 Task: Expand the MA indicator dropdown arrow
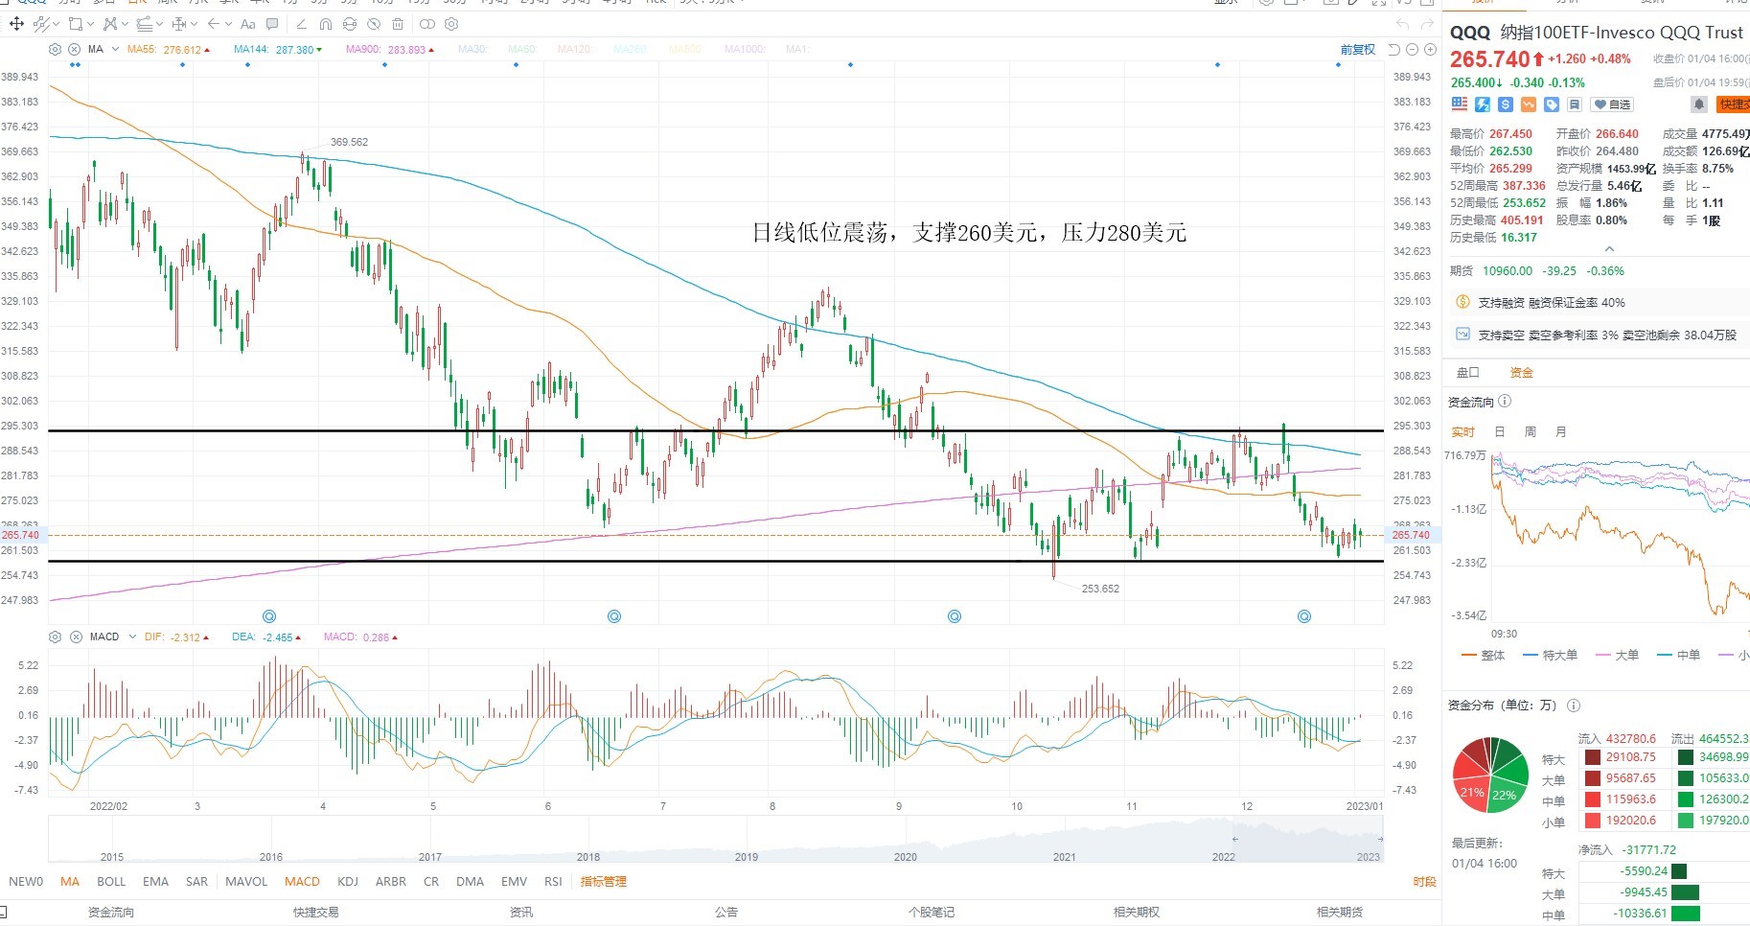tap(115, 49)
